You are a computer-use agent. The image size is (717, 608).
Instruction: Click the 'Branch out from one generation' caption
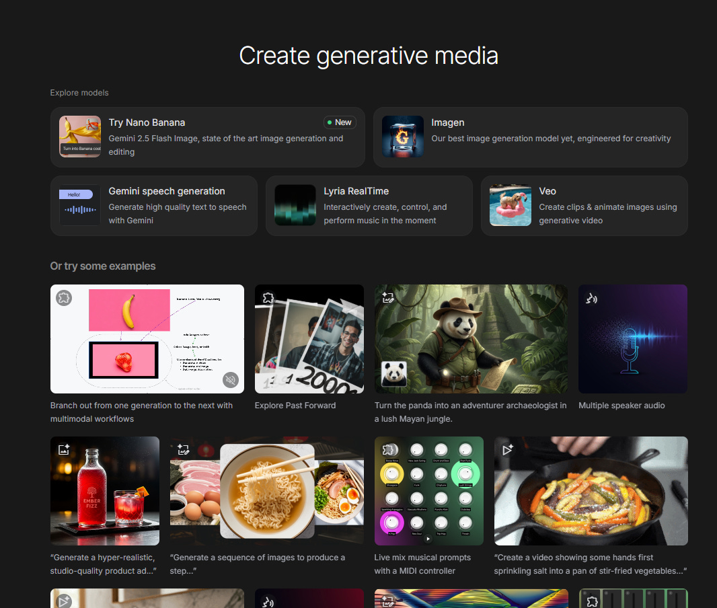pos(141,412)
